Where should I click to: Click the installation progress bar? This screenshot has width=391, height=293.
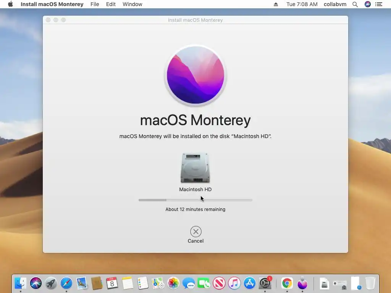tap(195, 200)
